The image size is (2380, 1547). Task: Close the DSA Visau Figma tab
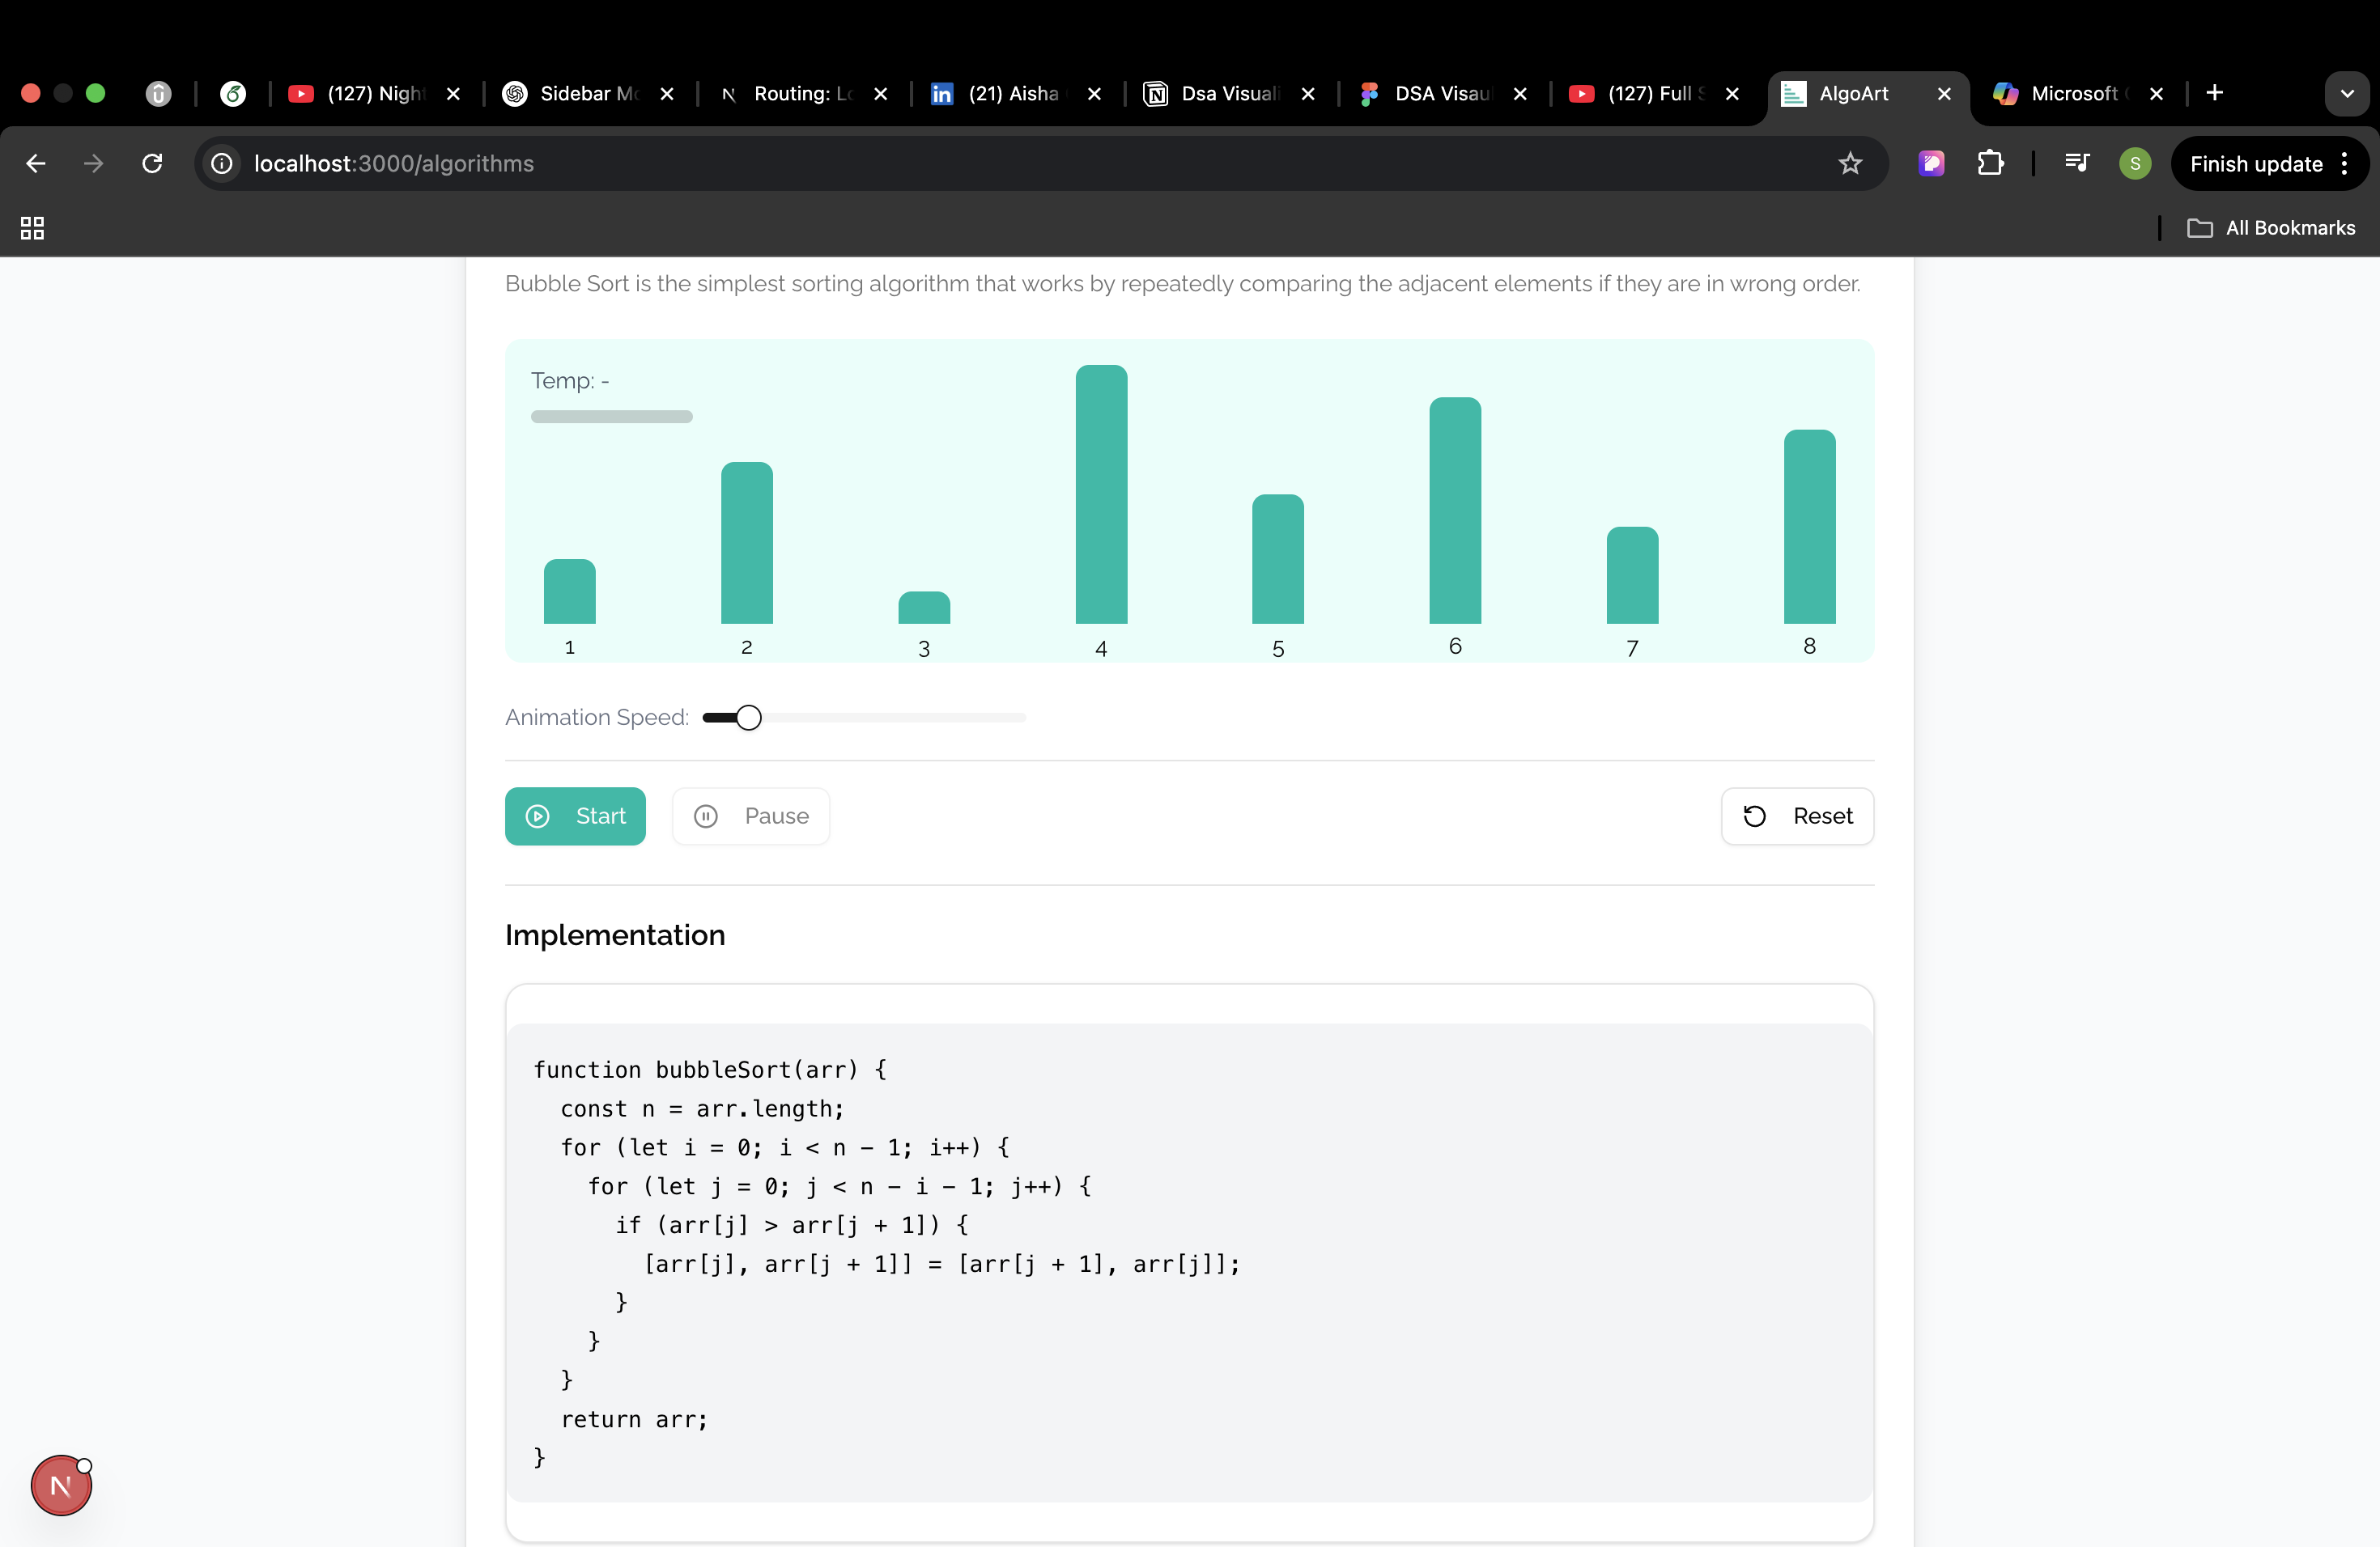[1520, 94]
